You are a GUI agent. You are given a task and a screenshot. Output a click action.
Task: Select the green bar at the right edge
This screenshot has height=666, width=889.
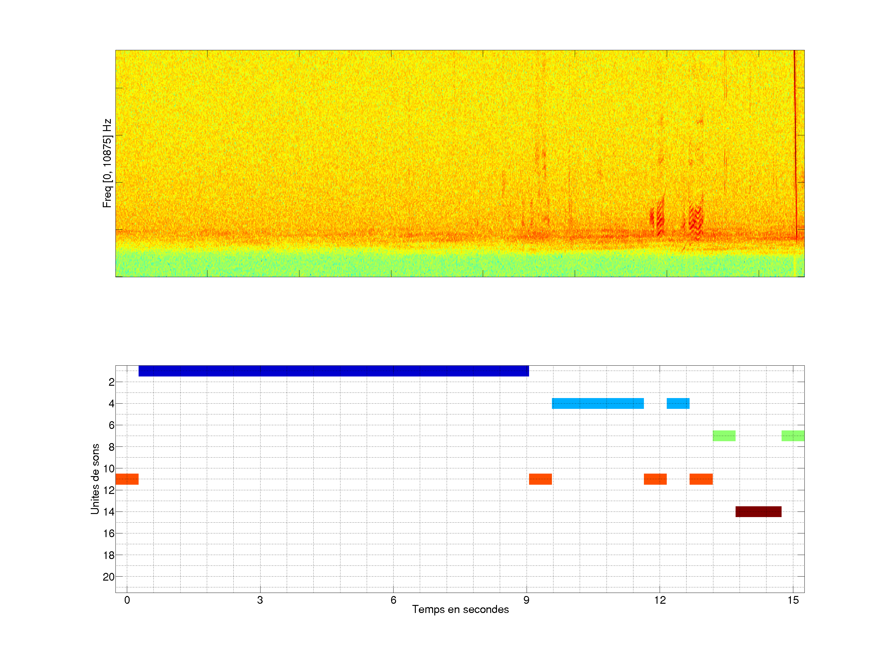tap(793, 436)
